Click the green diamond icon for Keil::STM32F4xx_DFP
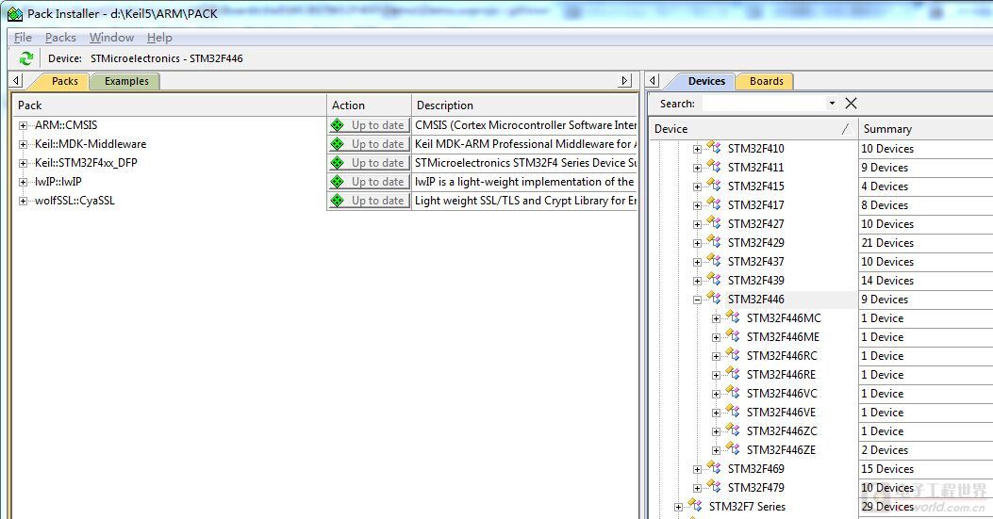 coord(338,163)
